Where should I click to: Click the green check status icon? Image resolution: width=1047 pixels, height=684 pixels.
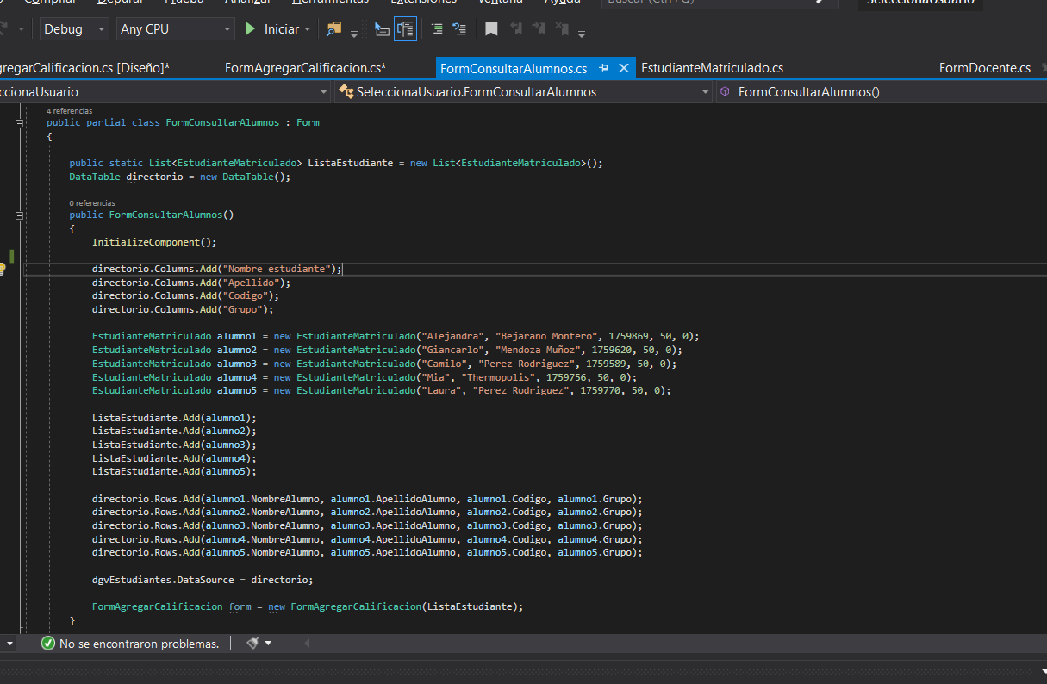pos(48,644)
